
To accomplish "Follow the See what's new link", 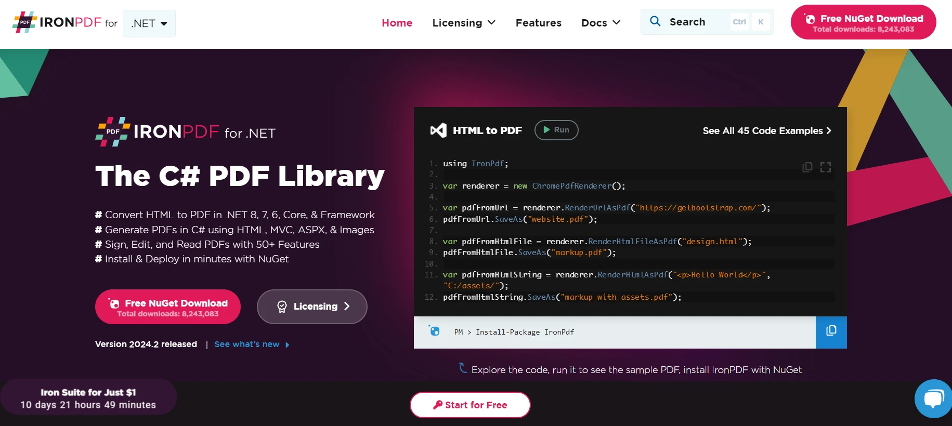I will pos(247,344).
